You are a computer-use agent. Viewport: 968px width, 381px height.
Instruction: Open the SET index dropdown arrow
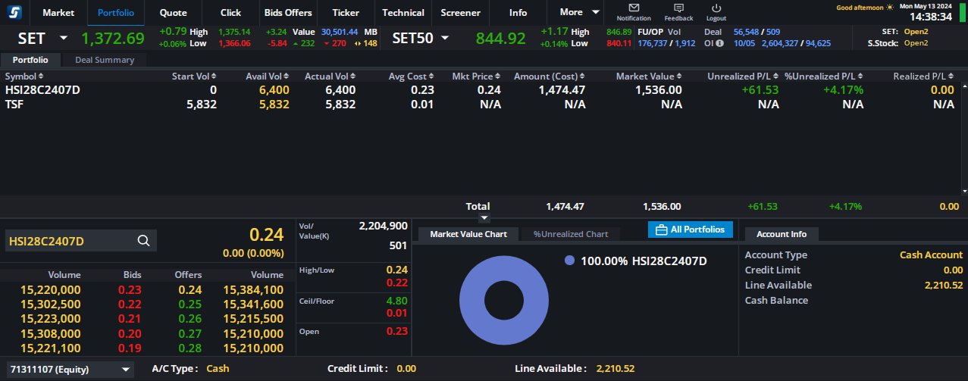coord(64,38)
